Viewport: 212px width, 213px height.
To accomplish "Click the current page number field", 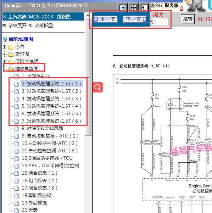I will point(159,22).
